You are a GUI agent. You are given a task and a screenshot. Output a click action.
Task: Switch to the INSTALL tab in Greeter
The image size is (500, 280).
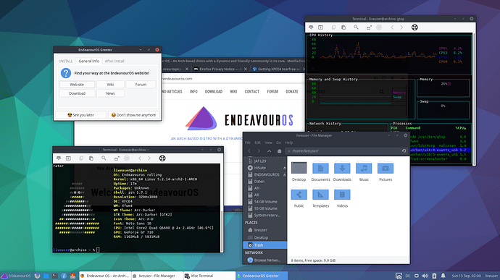[66, 61]
